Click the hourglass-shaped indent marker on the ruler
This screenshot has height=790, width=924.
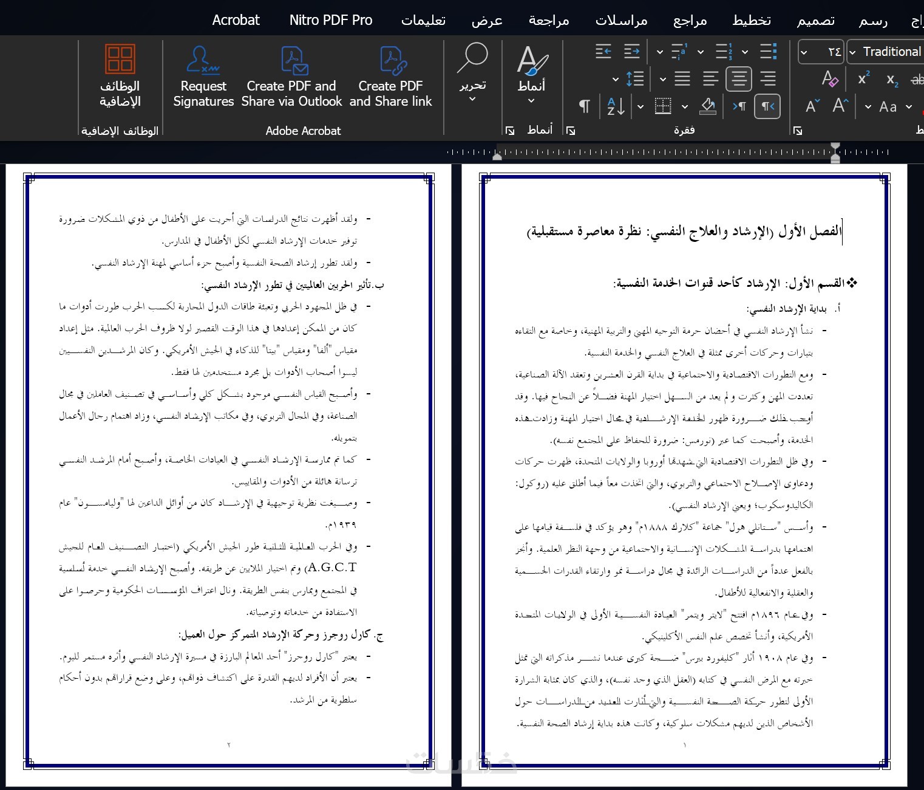click(x=835, y=153)
